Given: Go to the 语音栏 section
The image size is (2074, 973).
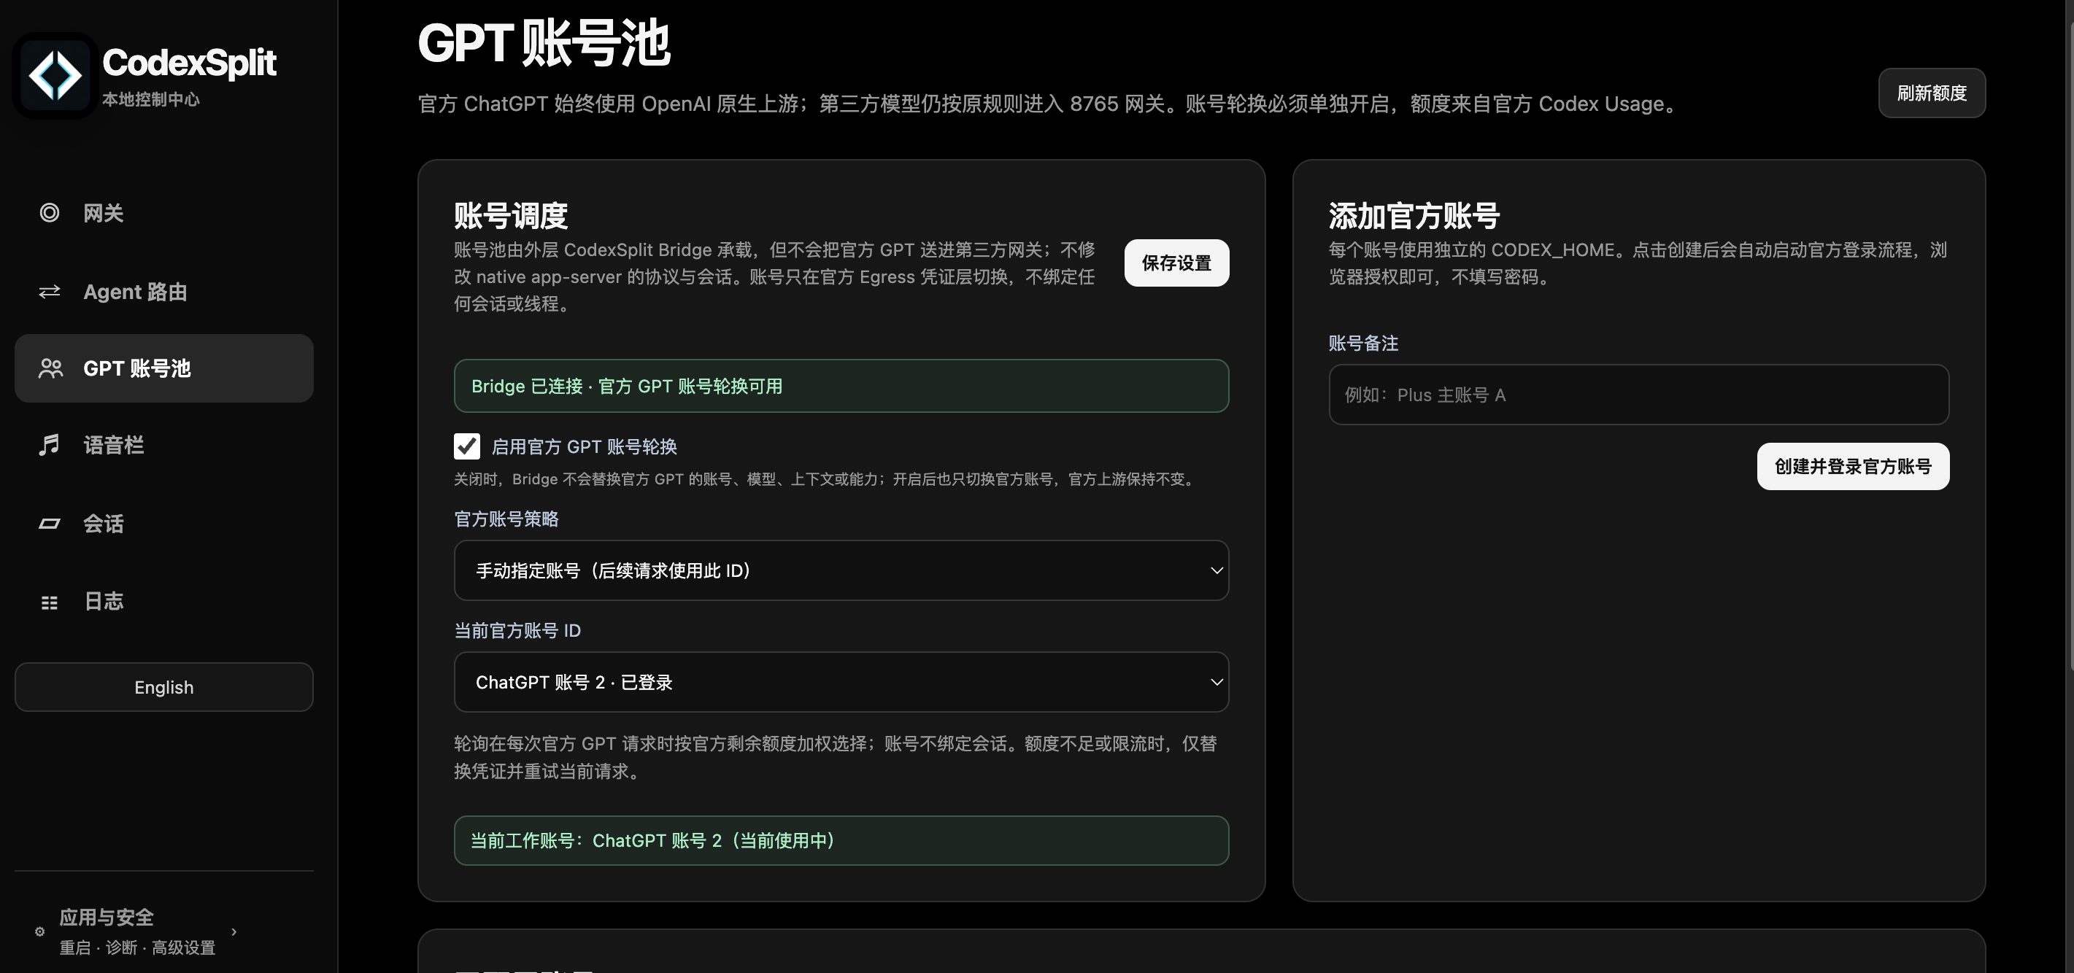Looking at the screenshot, I should click(x=163, y=445).
